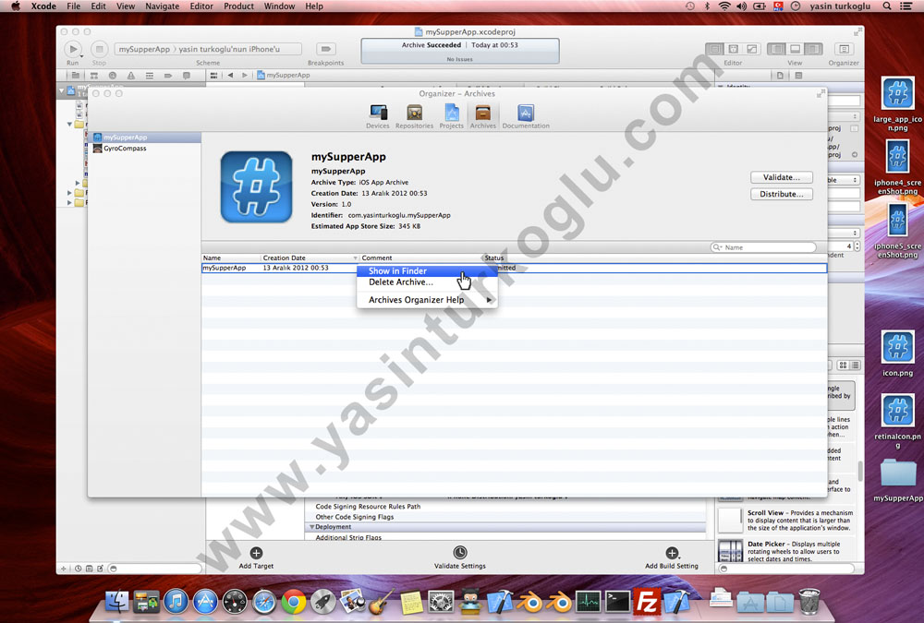Go back in the editor jump bar
Viewport: 924px width, 623px height.
pos(230,76)
